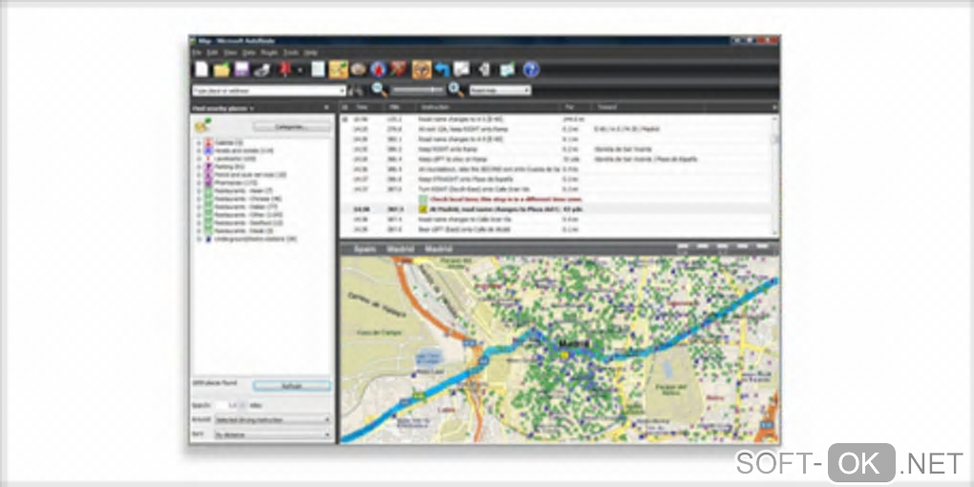Click the white document page icon after the pushpin
Viewport: 974px width, 487px height.
[x=318, y=70]
